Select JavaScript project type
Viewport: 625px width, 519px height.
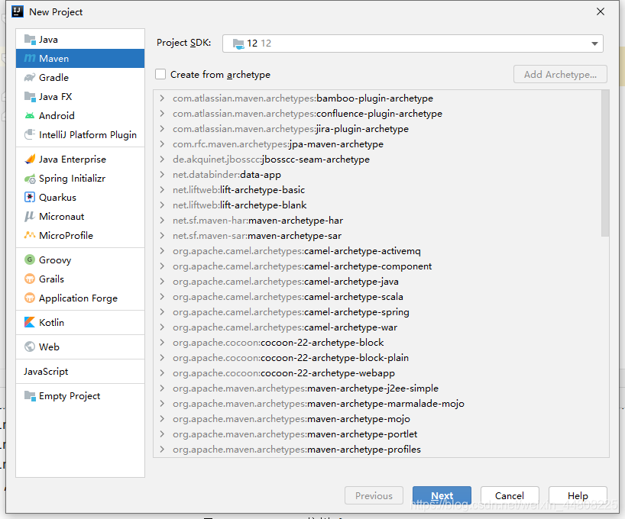[x=46, y=371]
